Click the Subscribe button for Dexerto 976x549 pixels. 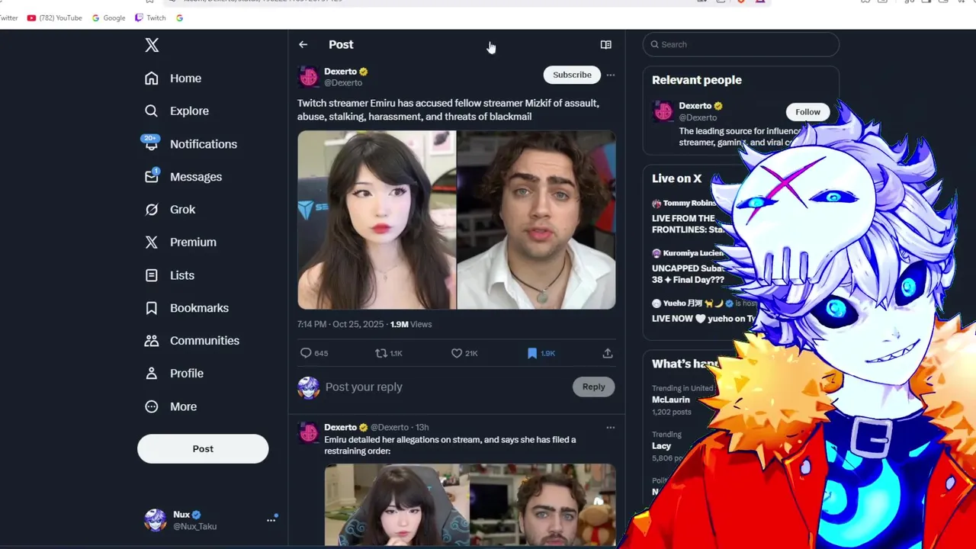(x=572, y=75)
